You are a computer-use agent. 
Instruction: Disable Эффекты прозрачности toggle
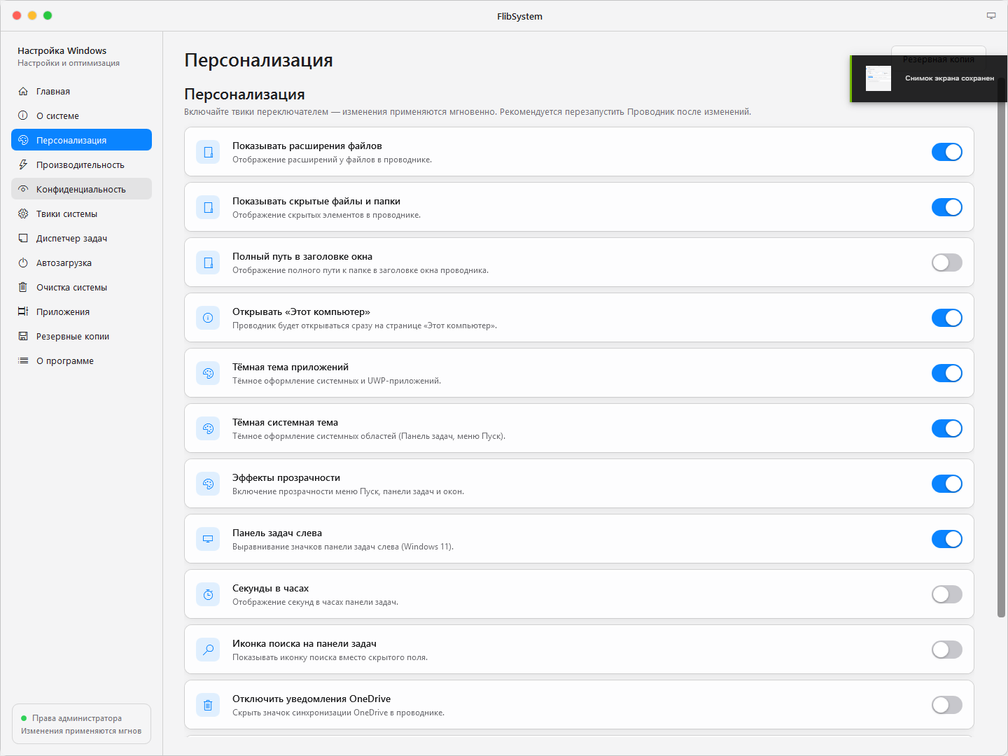click(947, 484)
